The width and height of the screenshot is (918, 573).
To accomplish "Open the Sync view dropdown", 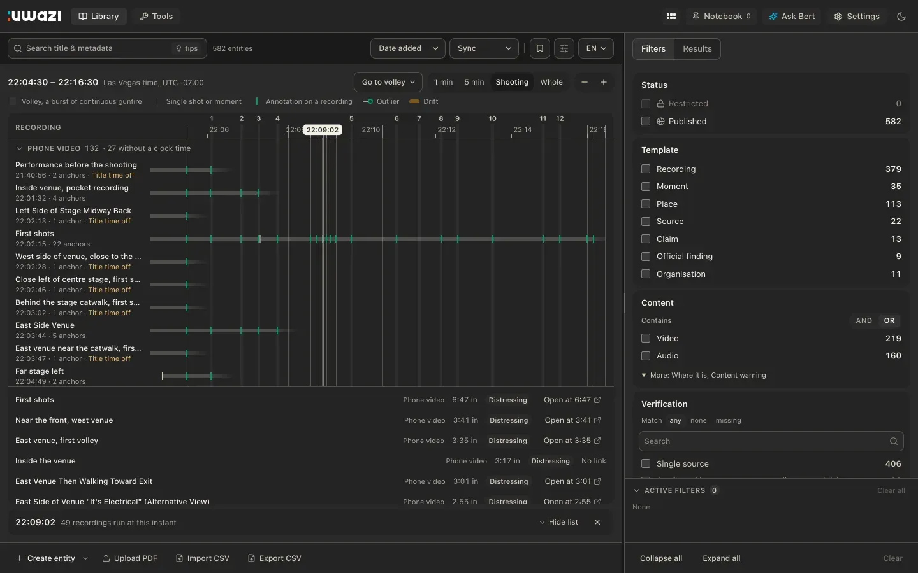I will coord(484,48).
